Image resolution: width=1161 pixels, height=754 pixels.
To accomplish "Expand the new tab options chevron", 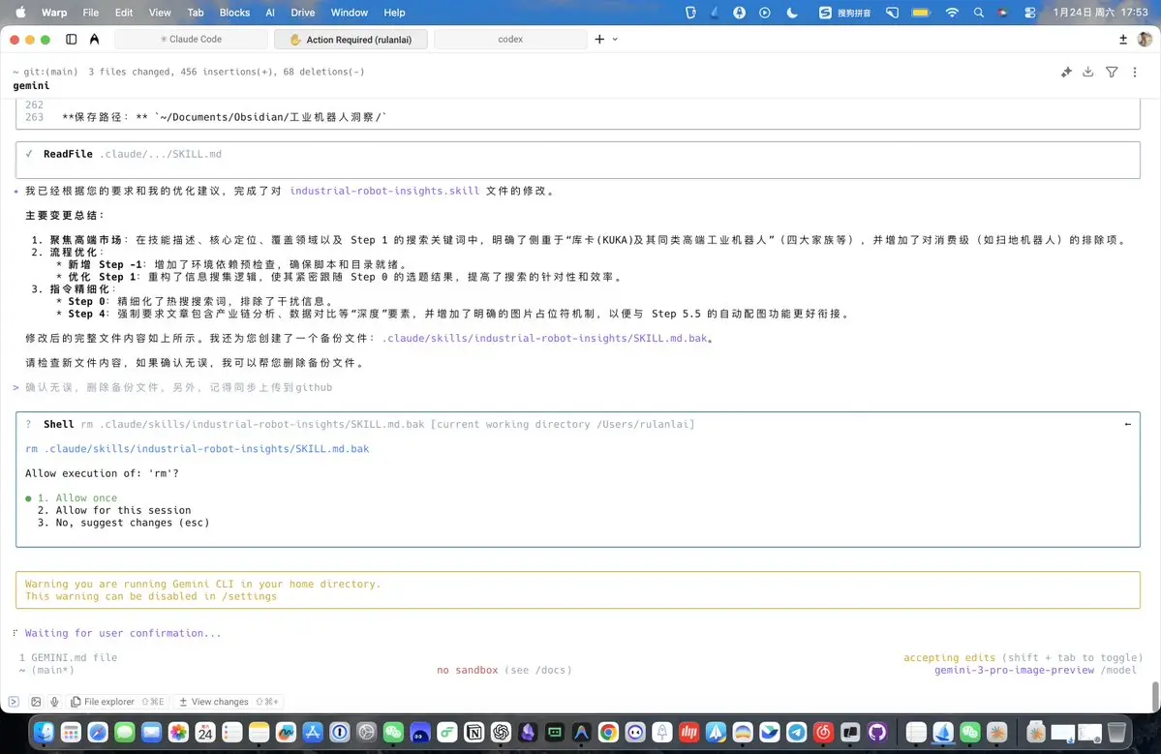I will pyautogui.click(x=615, y=40).
